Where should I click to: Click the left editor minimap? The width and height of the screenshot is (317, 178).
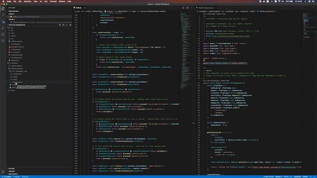coord(186,50)
